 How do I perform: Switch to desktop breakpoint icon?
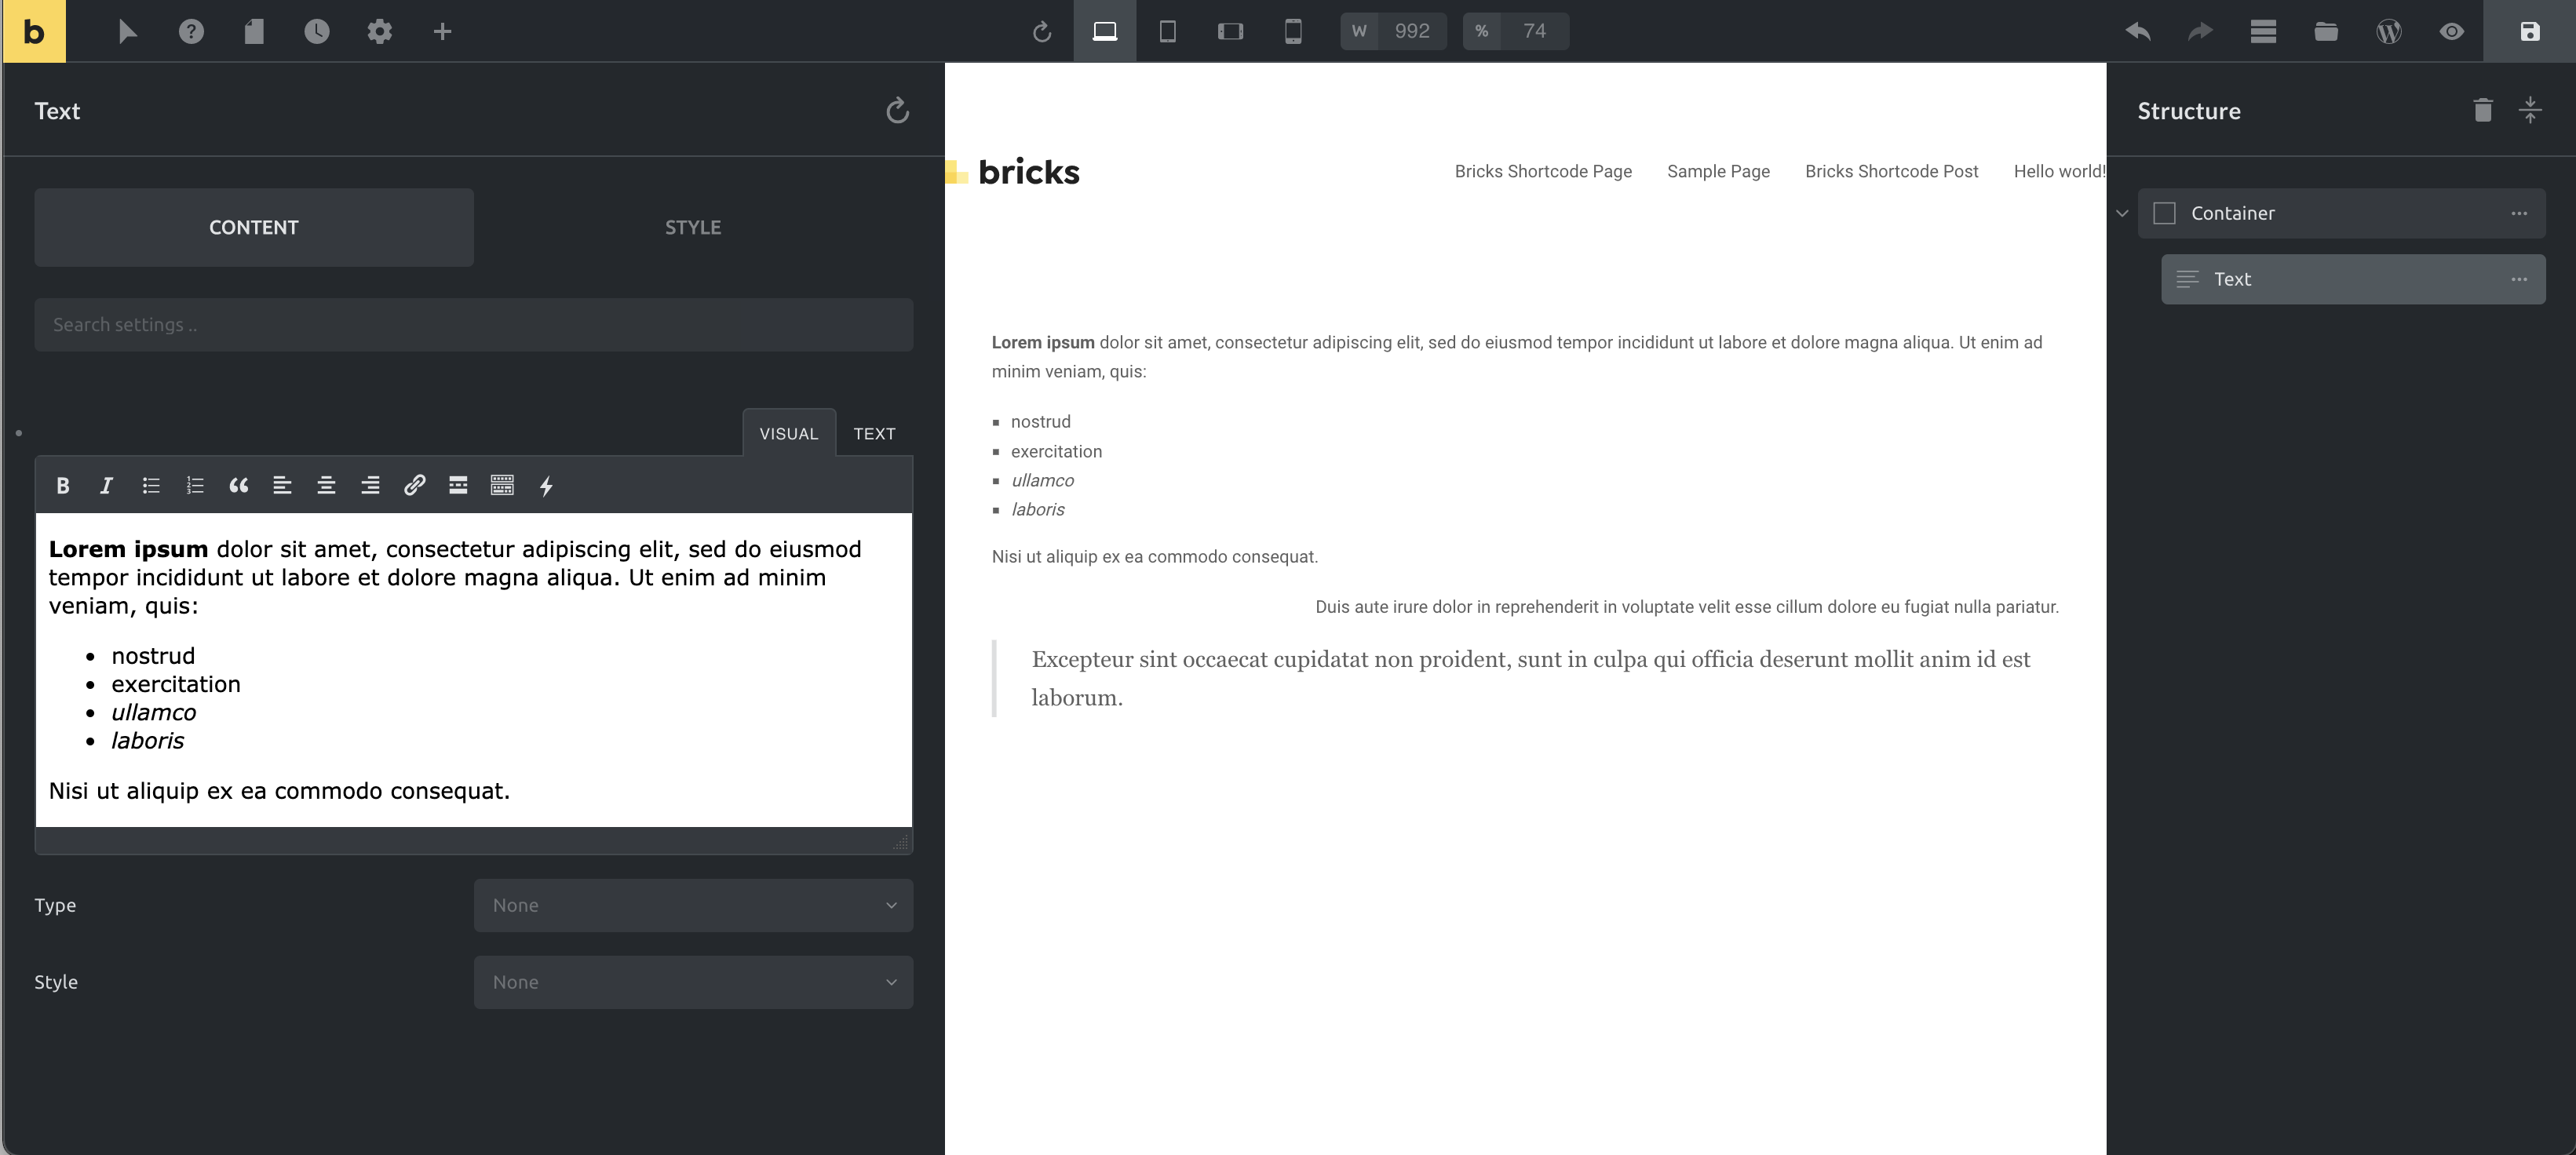coord(1105,31)
